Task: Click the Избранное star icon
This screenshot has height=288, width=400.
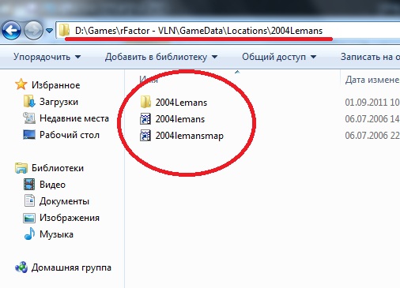Action: point(21,84)
